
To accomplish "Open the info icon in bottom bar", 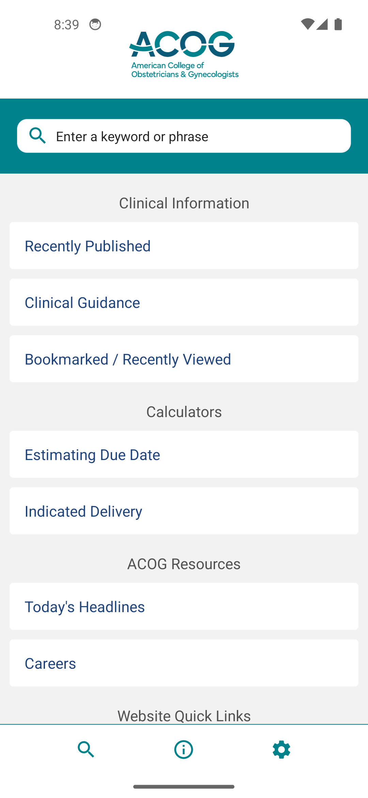I will tap(184, 750).
